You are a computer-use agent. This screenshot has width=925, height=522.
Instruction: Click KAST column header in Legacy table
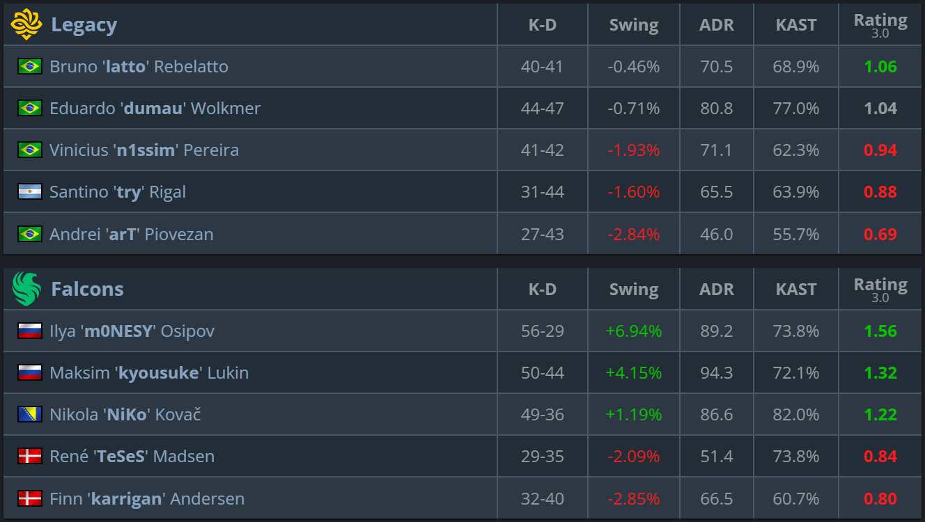tap(796, 24)
